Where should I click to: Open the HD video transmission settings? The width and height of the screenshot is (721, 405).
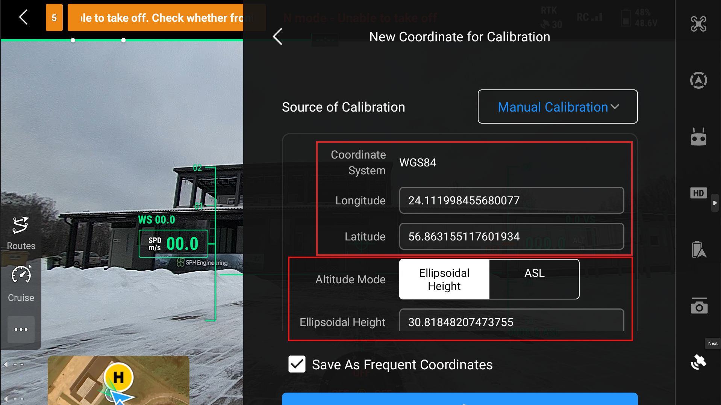(698, 193)
